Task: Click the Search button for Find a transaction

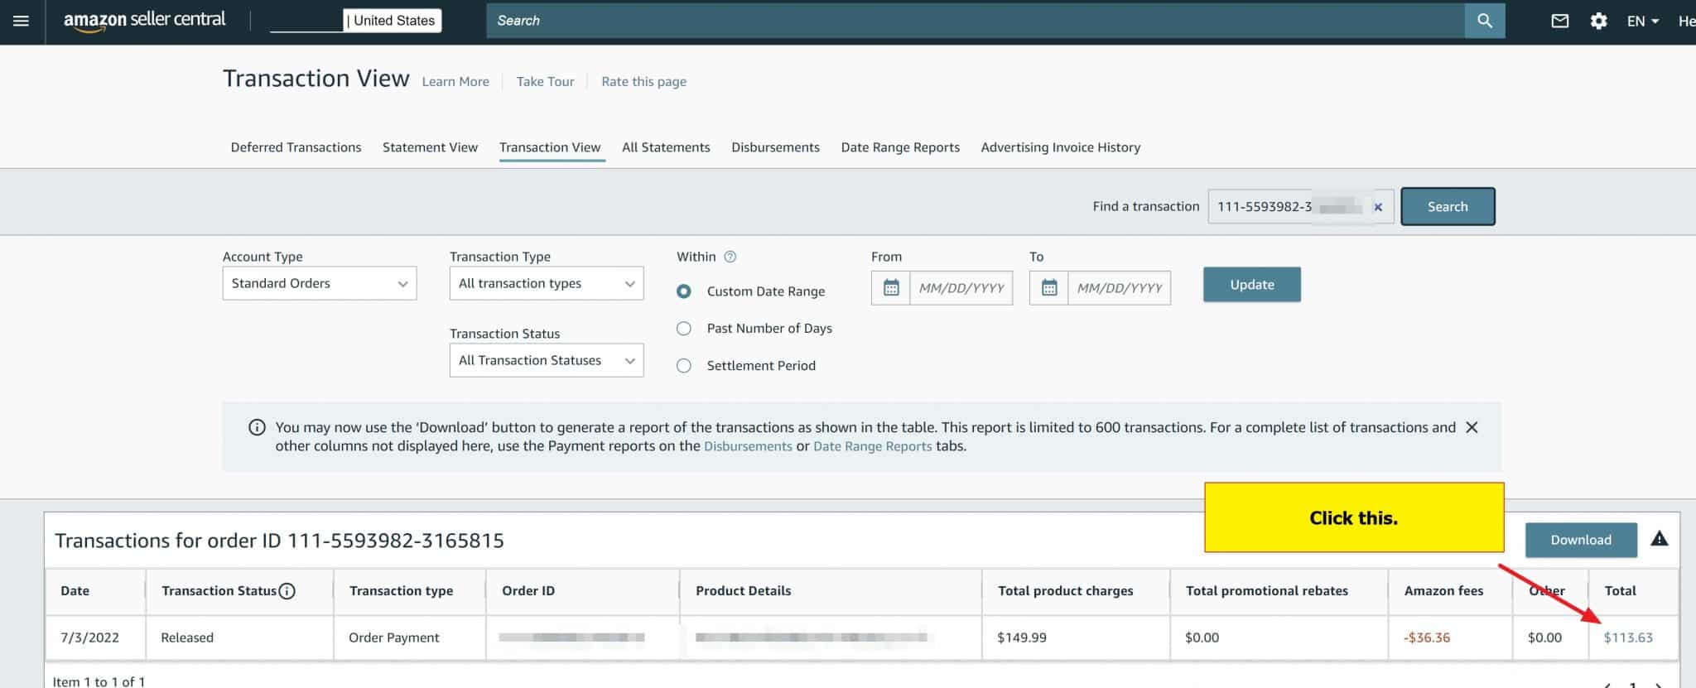Action: pyautogui.click(x=1448, y=207)
